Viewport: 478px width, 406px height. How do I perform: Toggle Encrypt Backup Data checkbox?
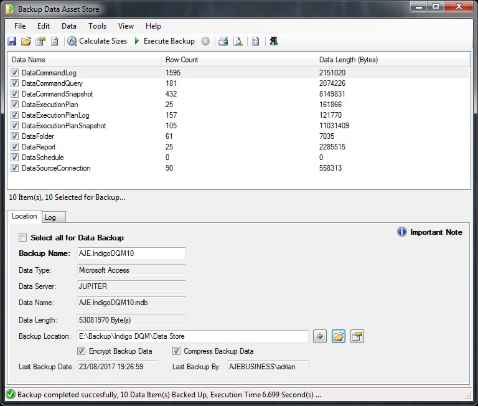pos(82,351)
